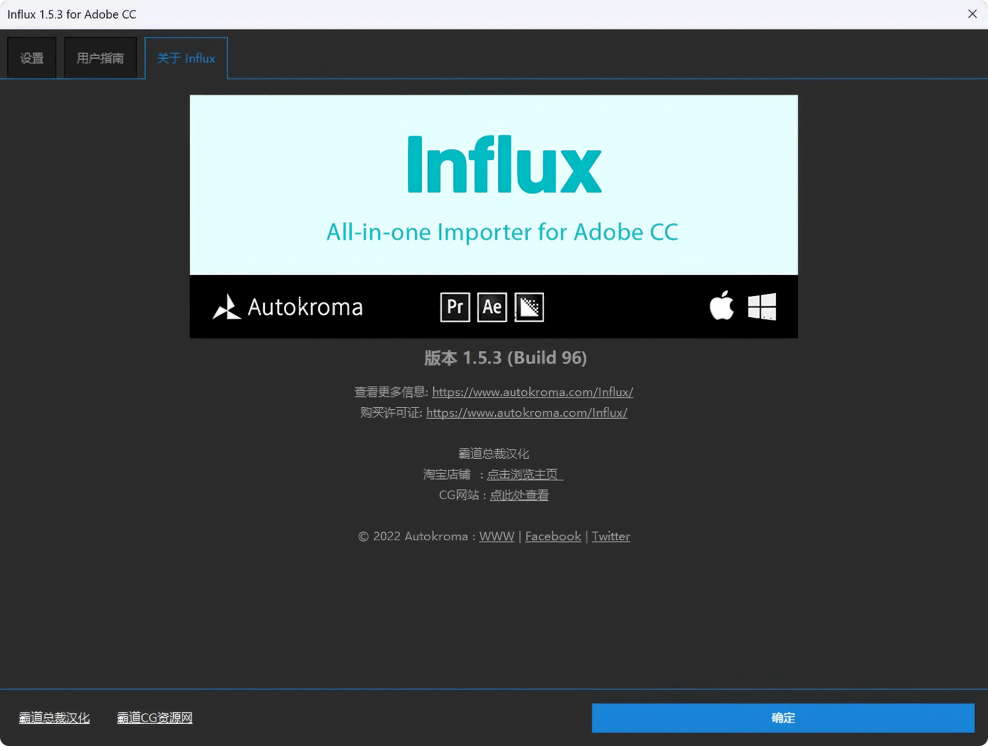Click the All-in-one Importer for Adobe CC tagline
Screen dimensions: 988x746
tap(502, 232)
